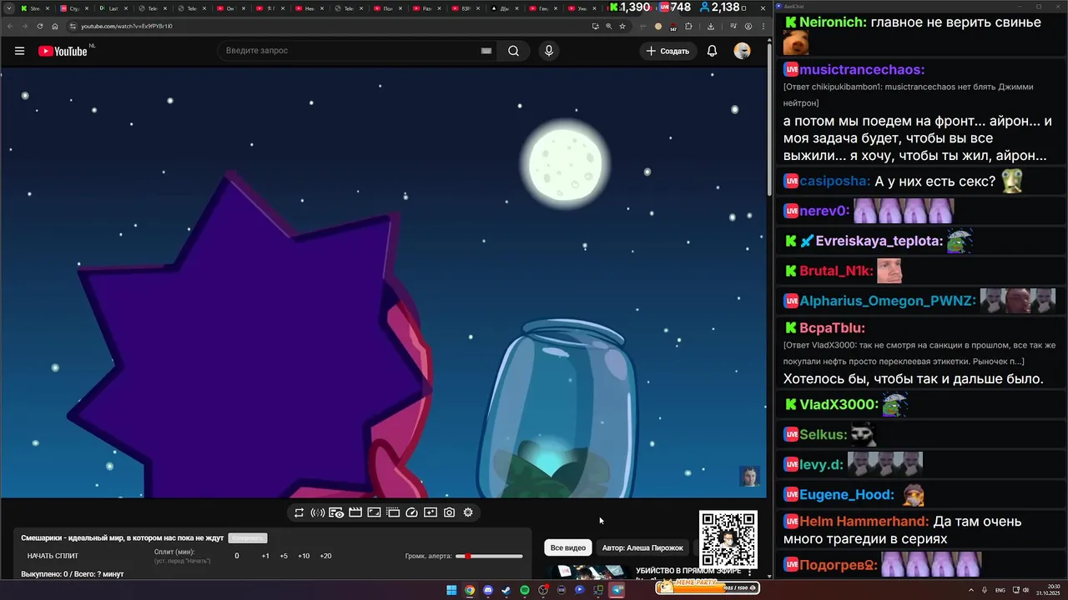Viewport: 1068px width, 600px height.
Task: Click VladX3000 username in chat
Action: (839, 404)
